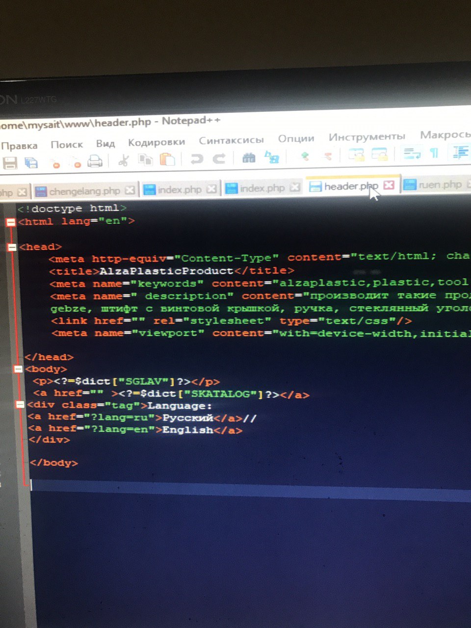Toggle the indent guide toolbar icon
471x628 pixels.
(x=460, y=152)
